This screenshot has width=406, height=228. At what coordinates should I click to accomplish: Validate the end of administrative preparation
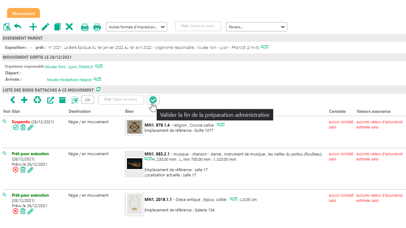(153, 100)
